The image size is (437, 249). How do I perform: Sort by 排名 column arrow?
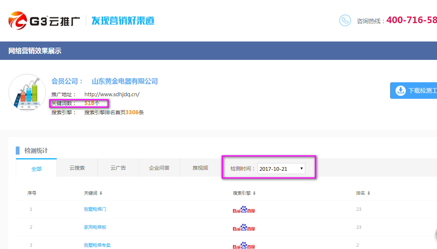(x=369, y=193)
